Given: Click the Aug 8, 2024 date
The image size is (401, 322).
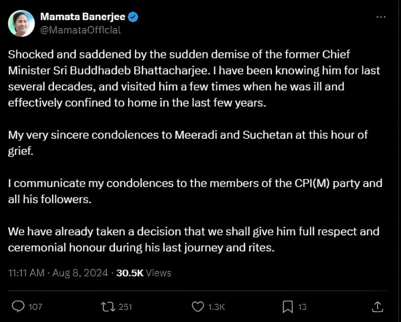Looking at the screenshot, I should (79, 273).
